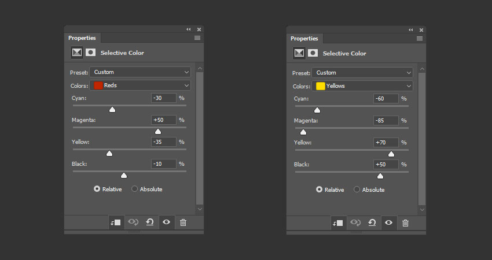Delete the adjustment layer in right panel
The image size is (492, 260).
[x=405, y=223]
